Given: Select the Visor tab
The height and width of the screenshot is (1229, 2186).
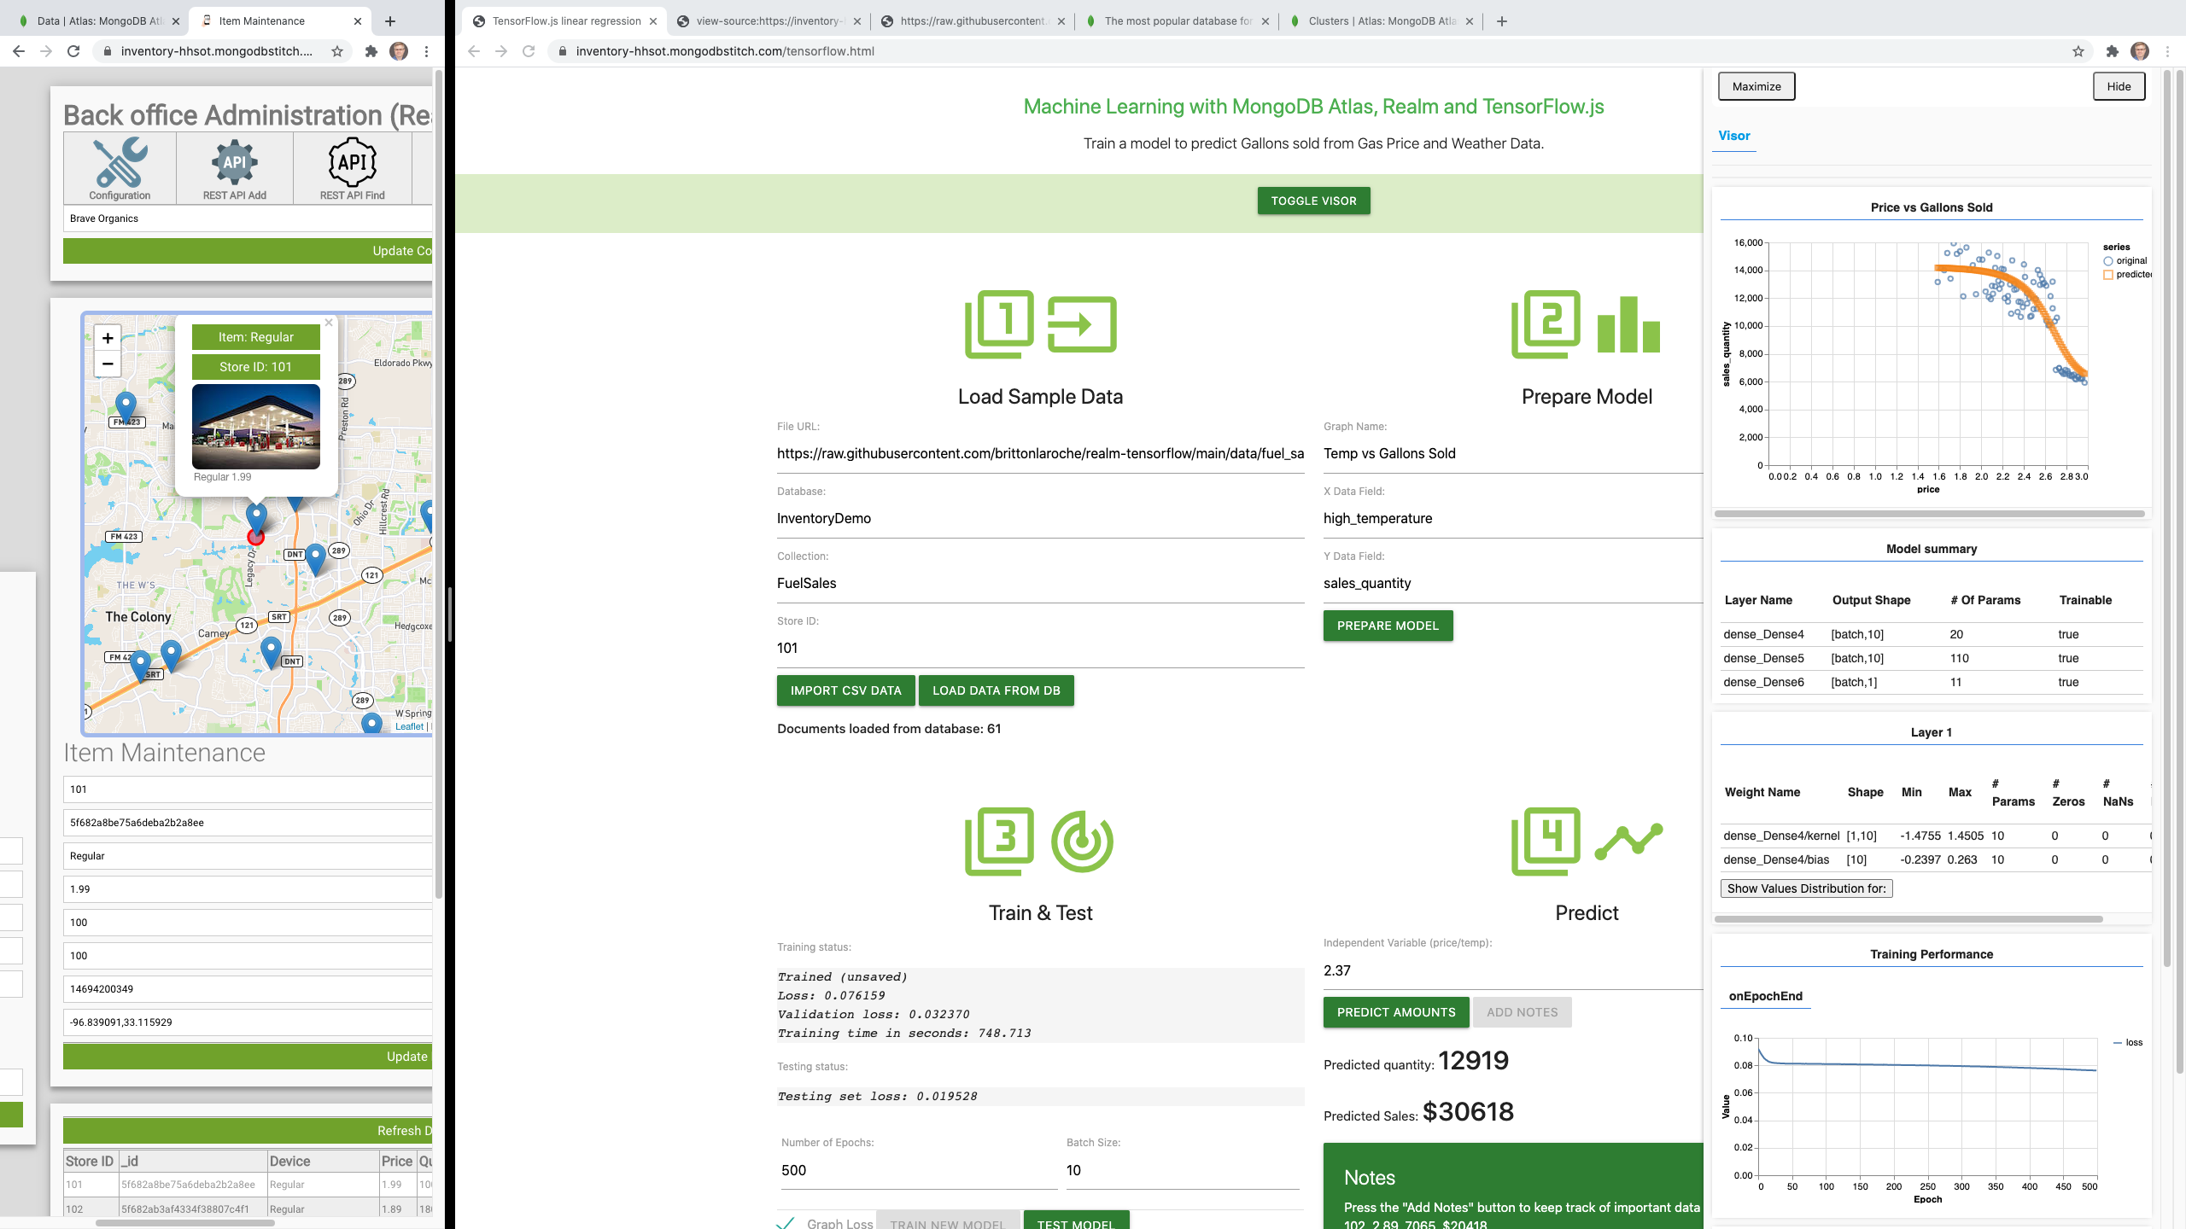Looking at the screenshot, I should [x=1734, y=136].
